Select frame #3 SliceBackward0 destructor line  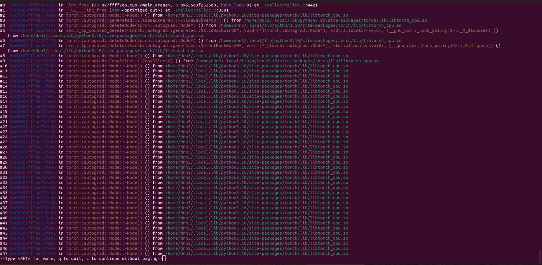tap(141, 20)
